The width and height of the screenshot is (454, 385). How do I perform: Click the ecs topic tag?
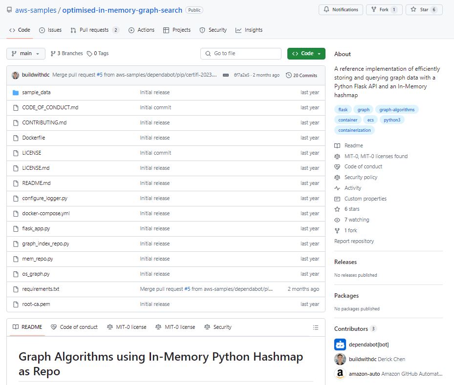coord(370,120)
